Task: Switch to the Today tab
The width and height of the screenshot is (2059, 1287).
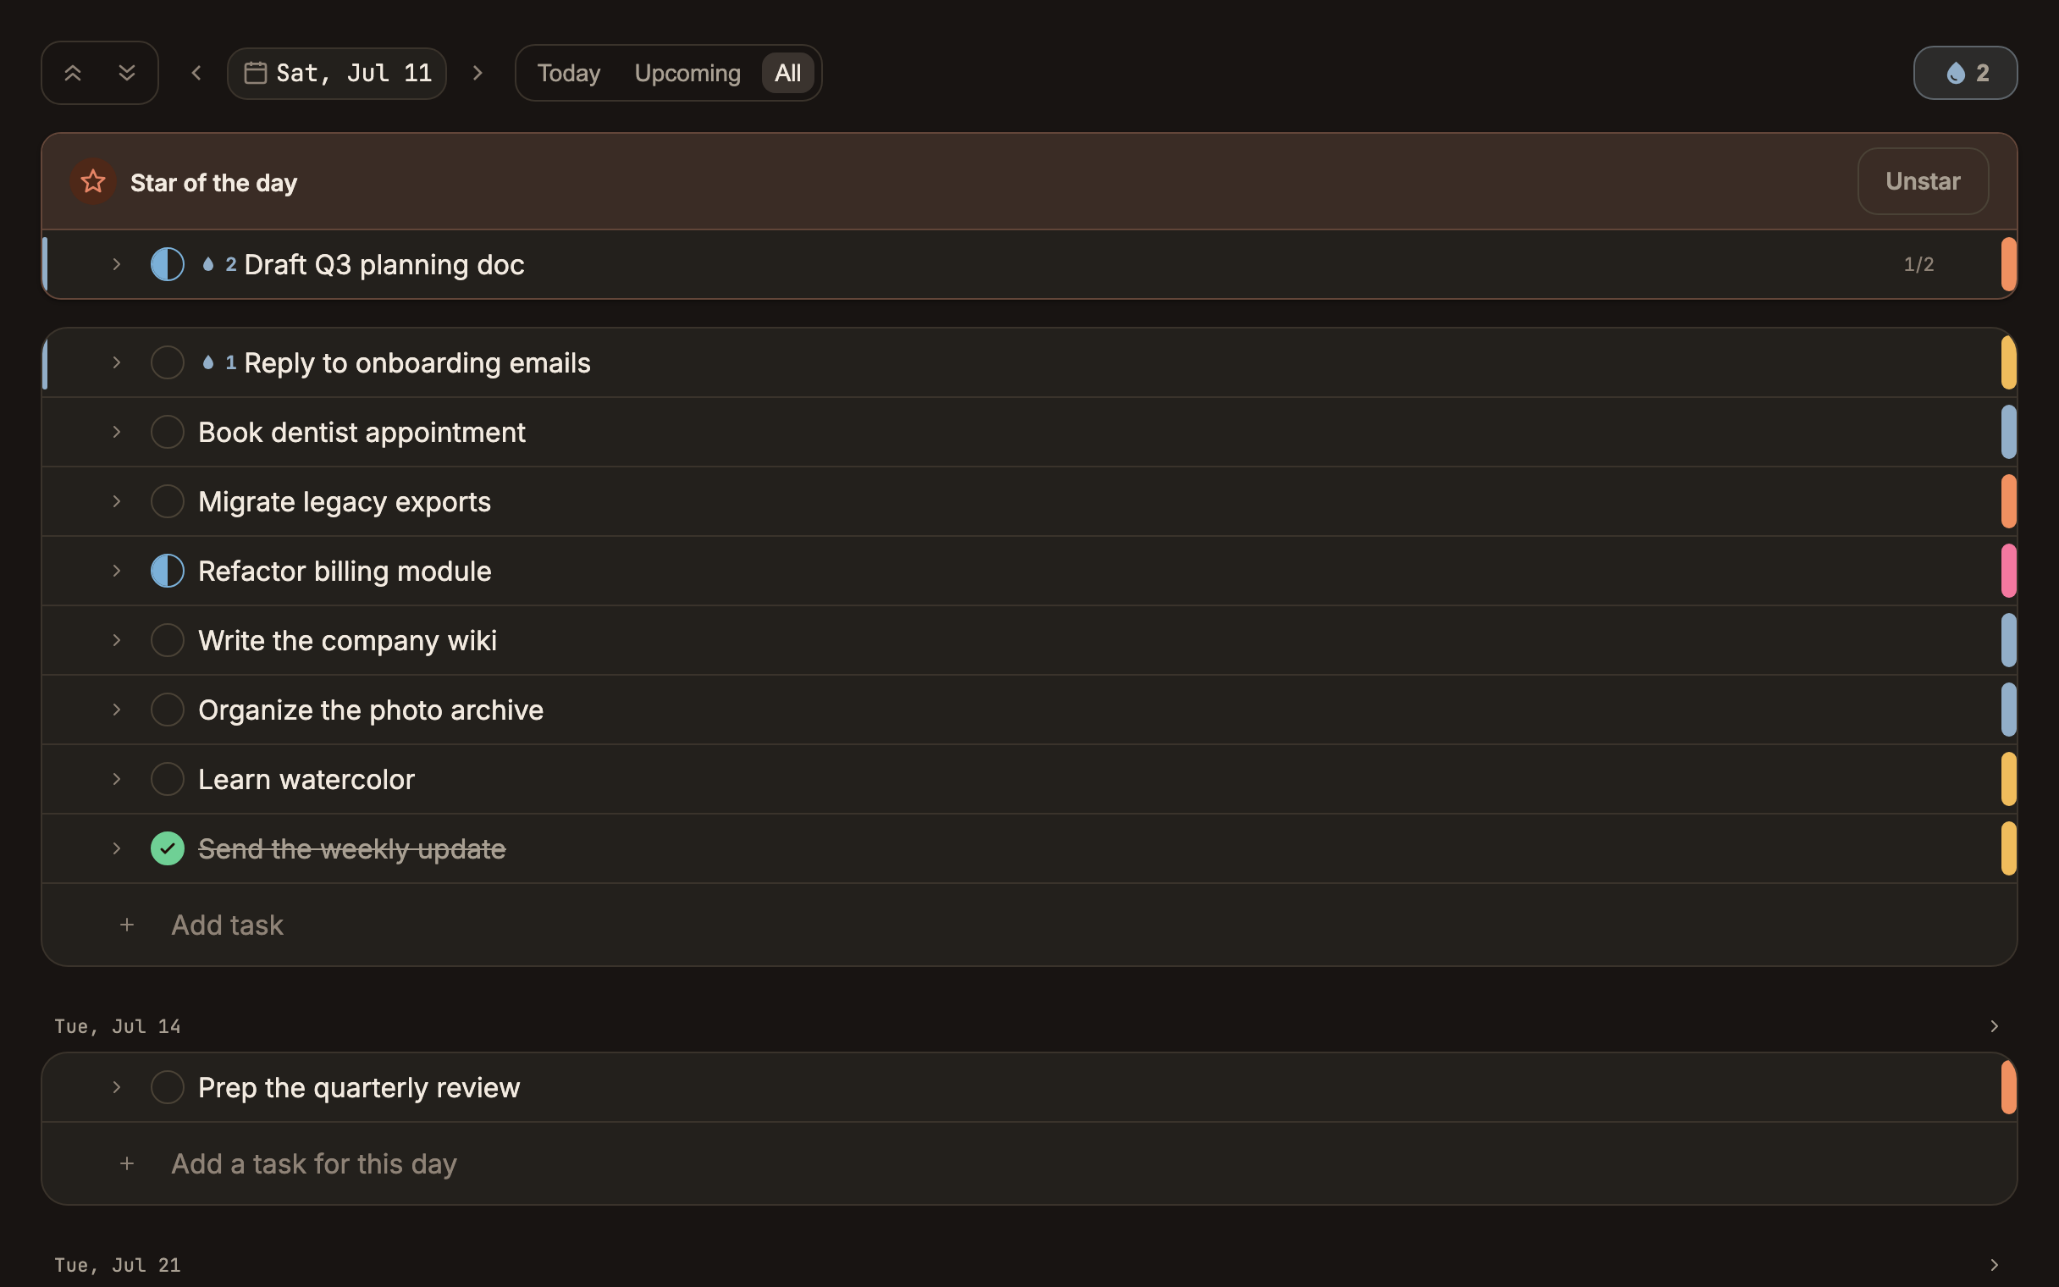Action: [x=568, y=73]
